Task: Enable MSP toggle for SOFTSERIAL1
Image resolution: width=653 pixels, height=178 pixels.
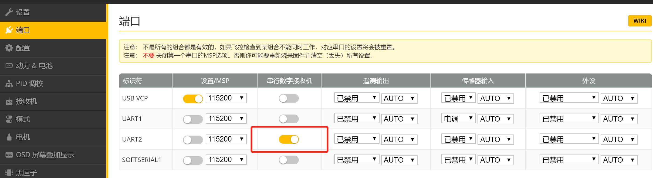Action: coord(193,160)
